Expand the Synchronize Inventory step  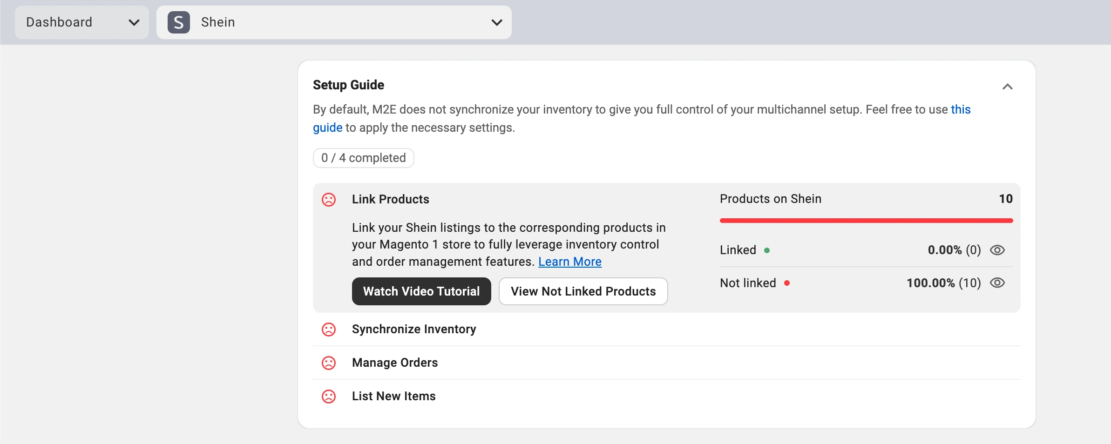pos(413,330)
